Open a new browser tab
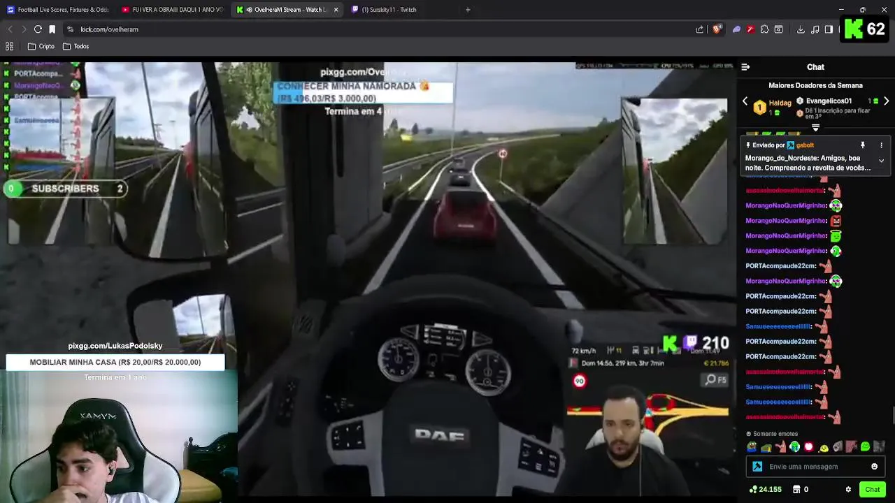 tap(468, 10)
